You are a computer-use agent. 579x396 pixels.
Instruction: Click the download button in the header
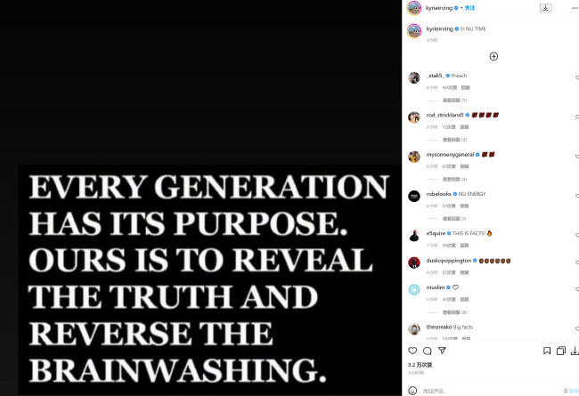[x=546, y=8]
